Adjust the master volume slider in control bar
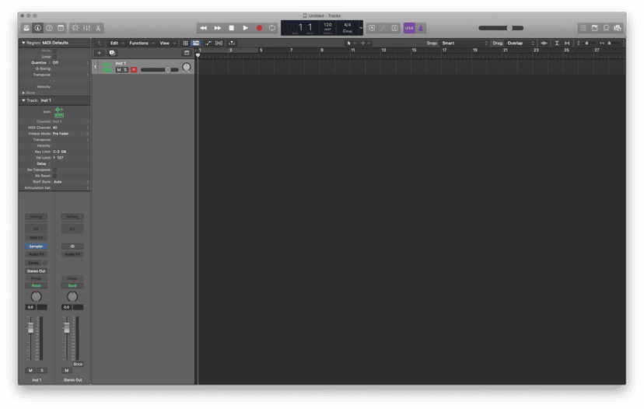The width and height of the screenshot is (644, 409). point(501,28)
